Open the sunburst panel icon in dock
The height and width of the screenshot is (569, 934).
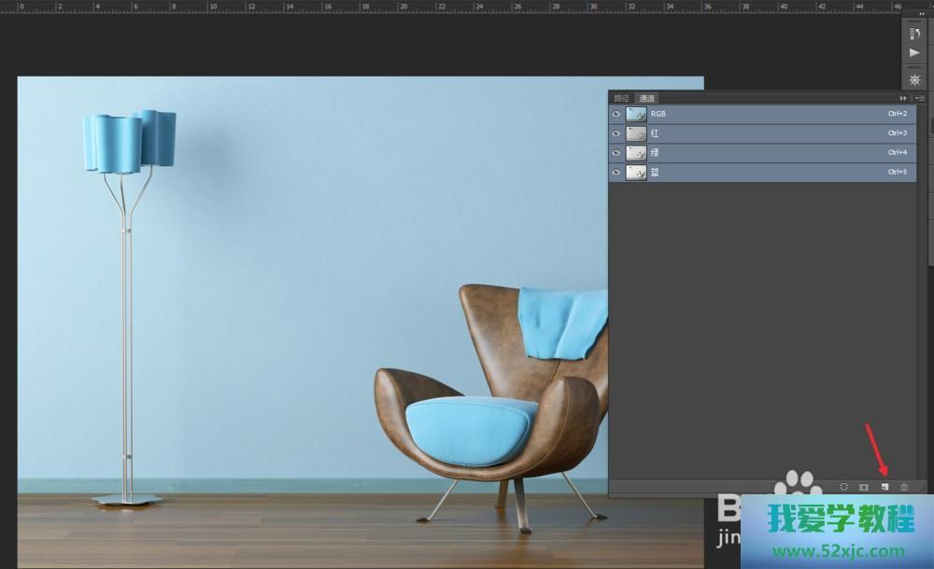tap(914, 79)
